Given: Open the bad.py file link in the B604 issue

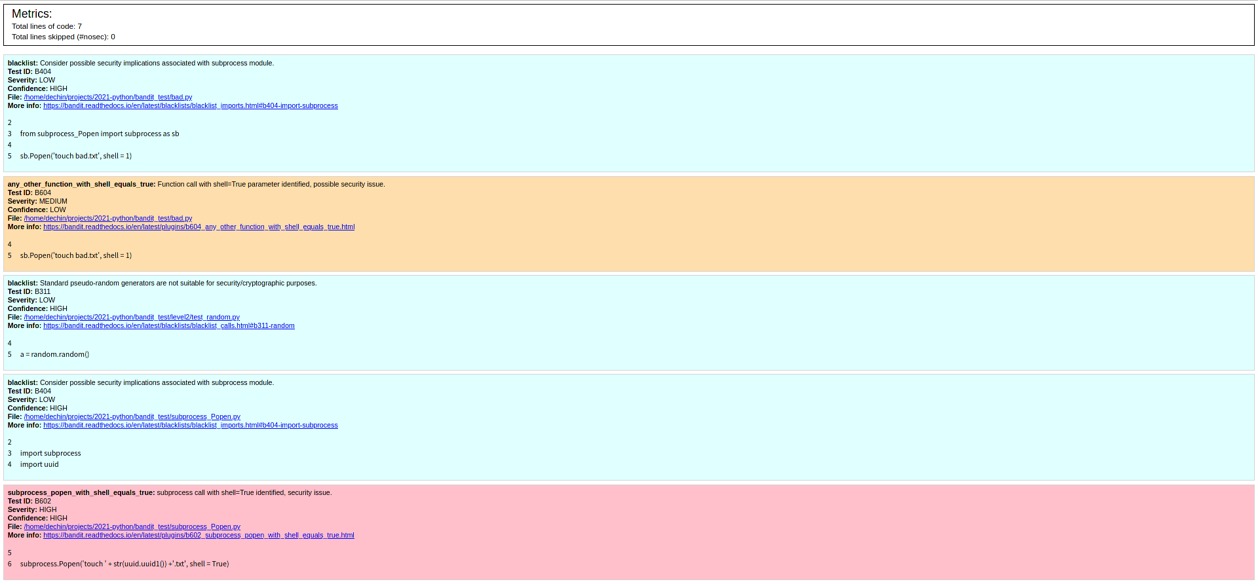Looking at the screenshot, I should [108, 218].
